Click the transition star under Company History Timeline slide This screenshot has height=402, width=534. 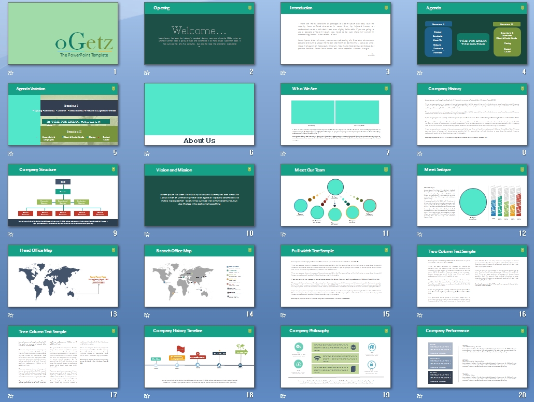(147, 396)
